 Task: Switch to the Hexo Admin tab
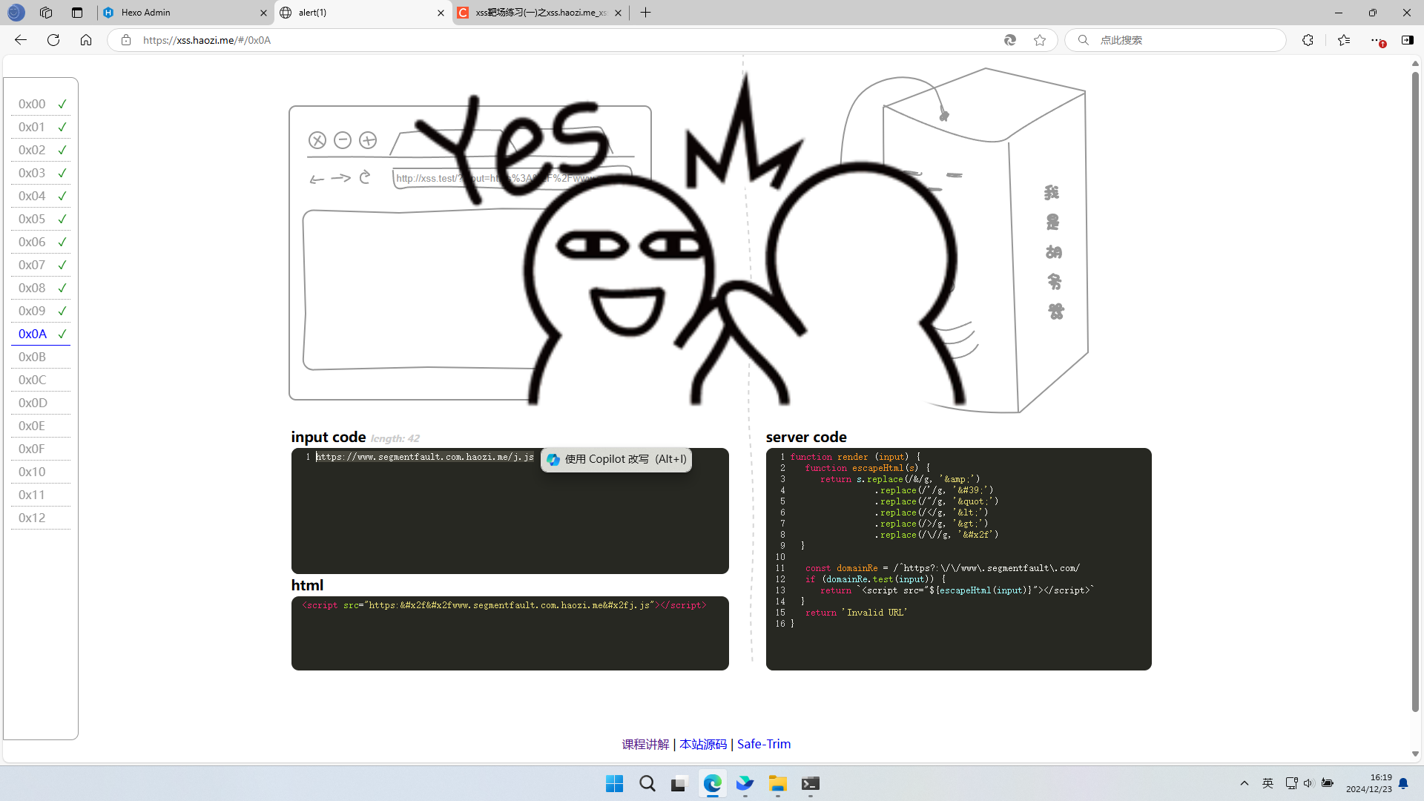(185, 13)
